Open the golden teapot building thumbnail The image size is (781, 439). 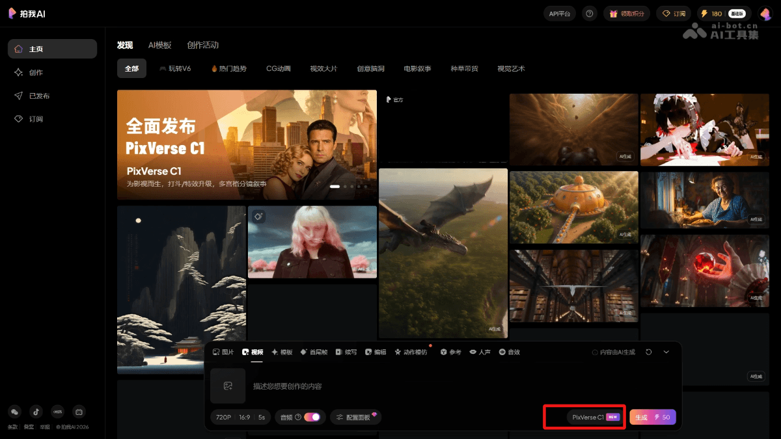(574, 207)
